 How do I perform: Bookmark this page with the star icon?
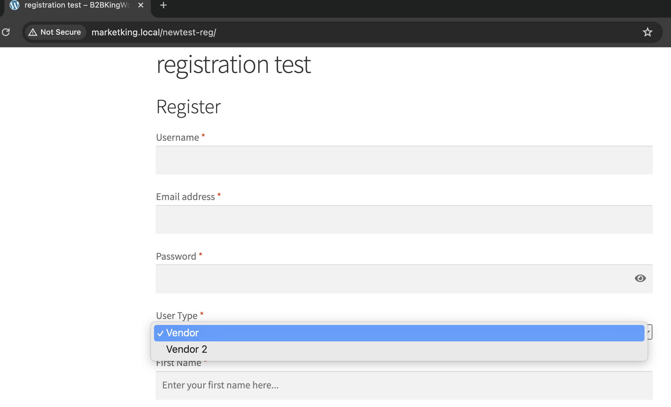(647, 32)
